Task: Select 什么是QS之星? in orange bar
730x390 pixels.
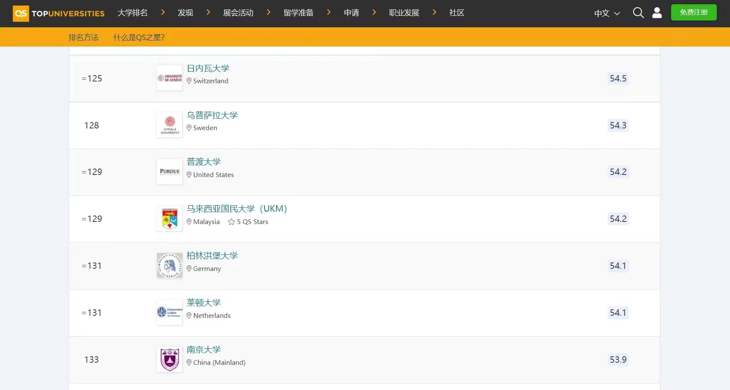Action: click(x=139, y=38)
